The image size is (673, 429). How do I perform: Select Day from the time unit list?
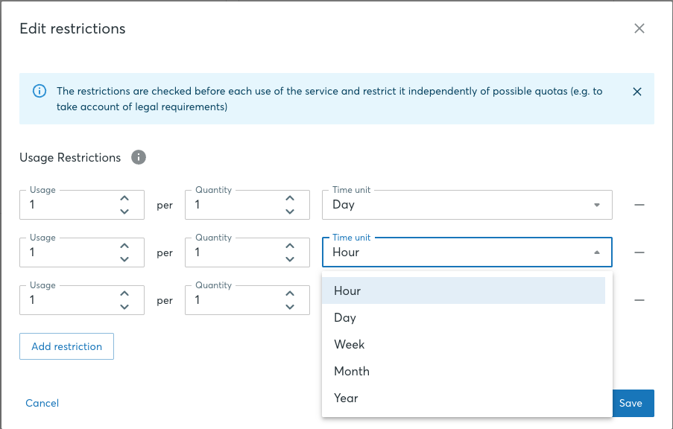[464, 317]
